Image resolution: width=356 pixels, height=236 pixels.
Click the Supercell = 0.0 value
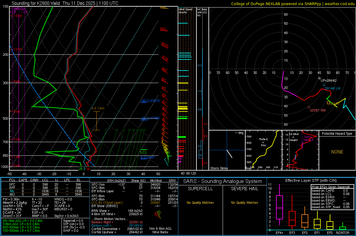click(x=73, y=221)
